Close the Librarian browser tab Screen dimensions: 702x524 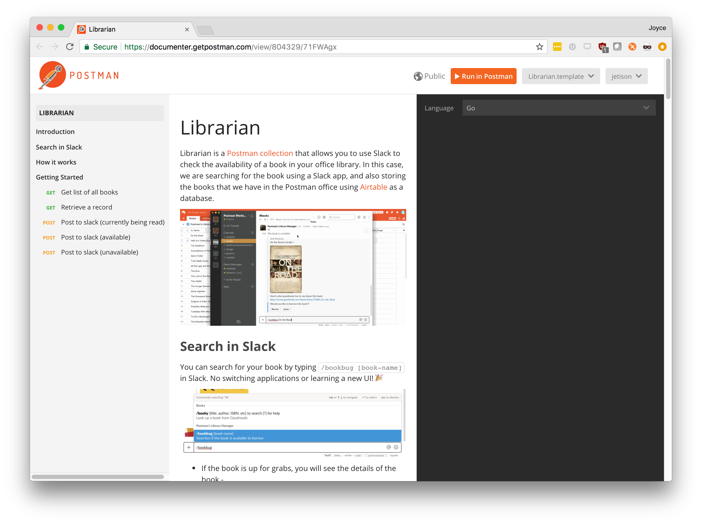pos(187,29)
